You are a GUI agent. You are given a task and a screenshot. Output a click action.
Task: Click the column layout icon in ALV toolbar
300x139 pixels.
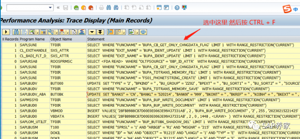pos(43,32)
